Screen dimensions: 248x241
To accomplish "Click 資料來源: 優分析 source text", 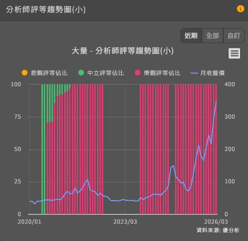I will click(218, 230).
